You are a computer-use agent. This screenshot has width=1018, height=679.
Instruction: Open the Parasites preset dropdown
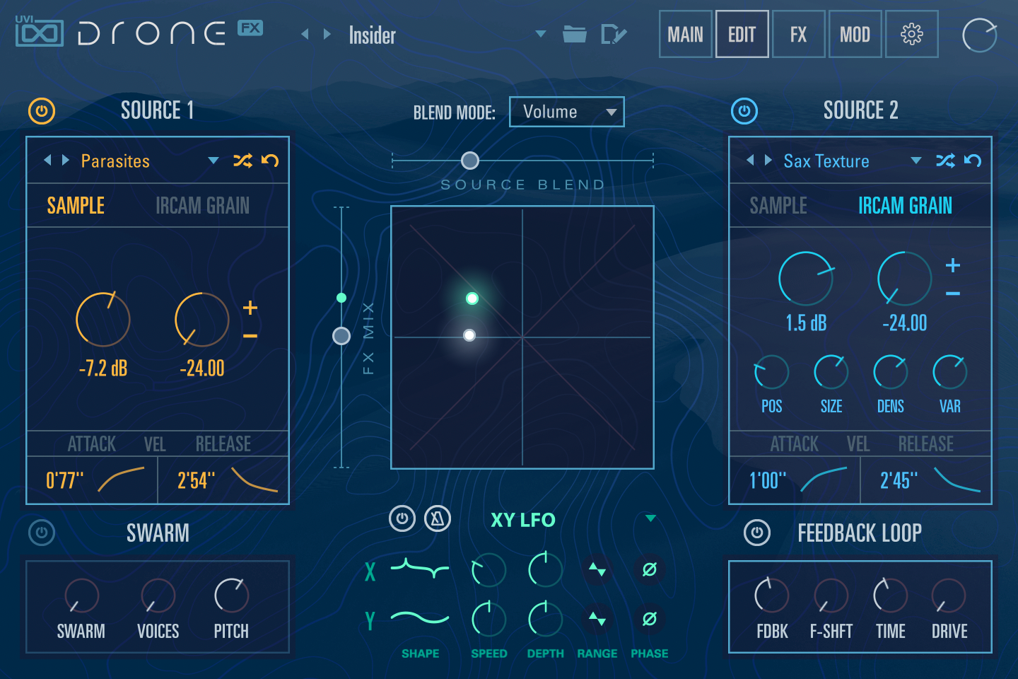tap(213, 161)
